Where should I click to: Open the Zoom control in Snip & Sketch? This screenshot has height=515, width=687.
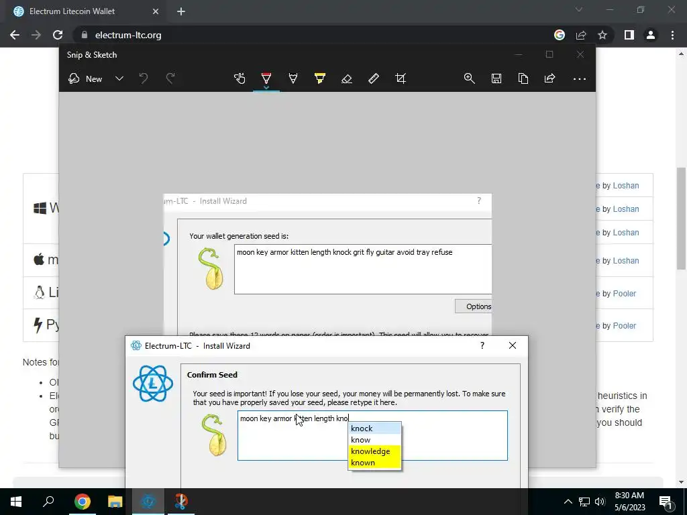click(469, 79)
